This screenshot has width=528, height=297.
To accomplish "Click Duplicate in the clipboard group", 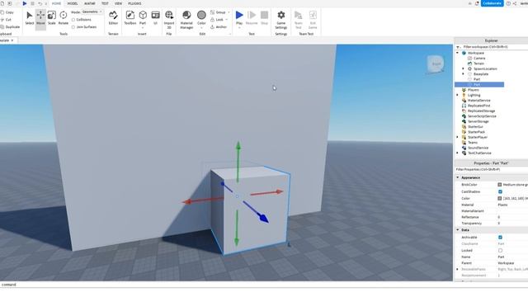I will pyautogui.click(x=10, y=27).
